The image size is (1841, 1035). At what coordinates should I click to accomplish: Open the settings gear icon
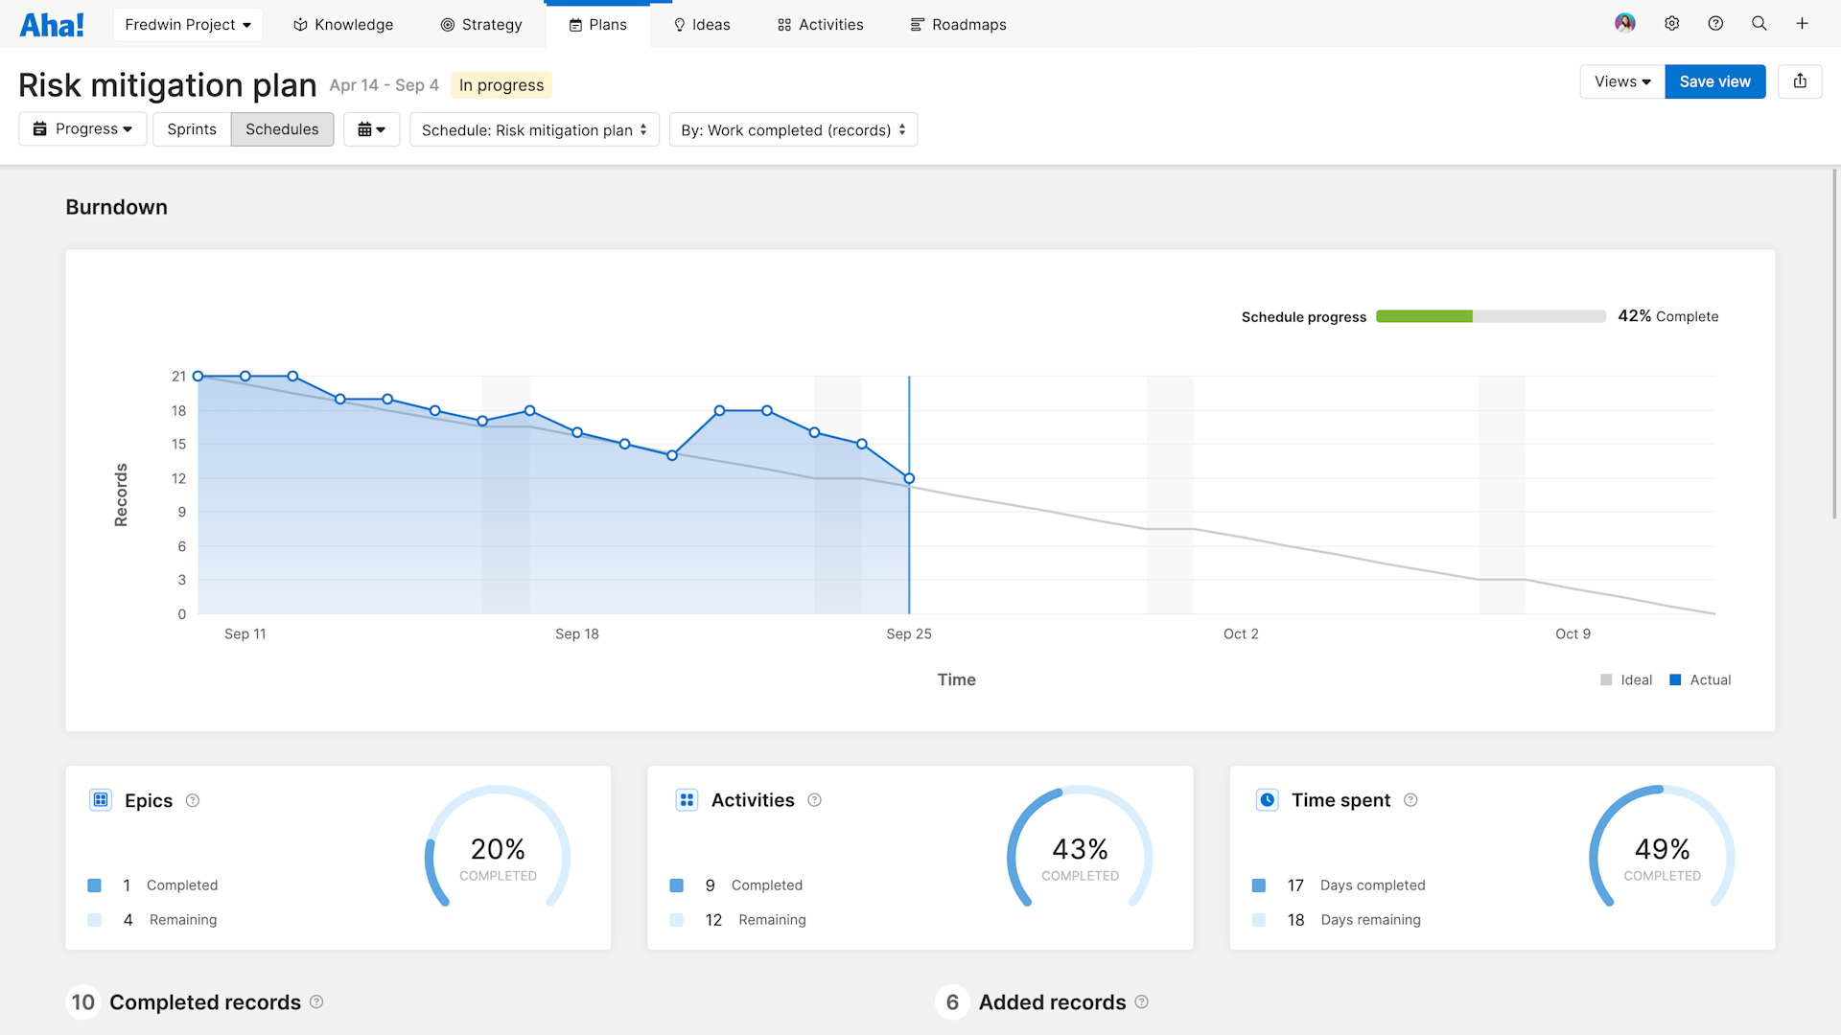(1672, 23)
